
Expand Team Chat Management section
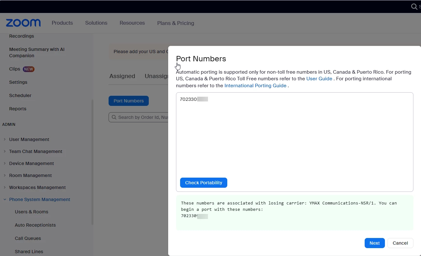coord(5,151)
